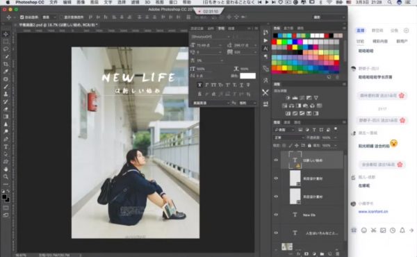The height and width of the screenshot is (257, 417).
Task: Pick the pure blue swatch in Swatches
Action: (x=295, y=42)
